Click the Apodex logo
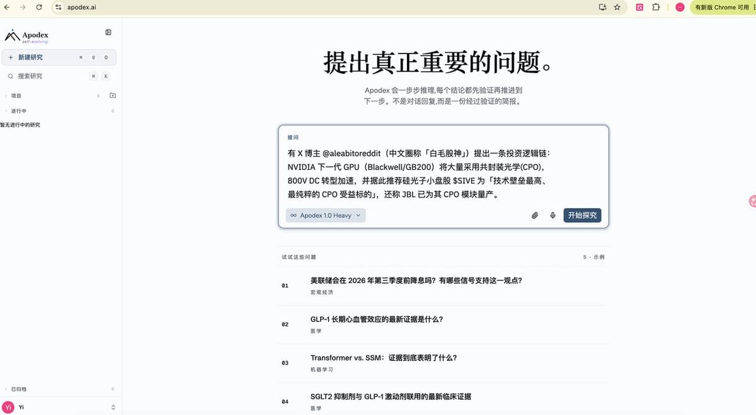This screenshot has height=415, width=756. pos(26,36)
